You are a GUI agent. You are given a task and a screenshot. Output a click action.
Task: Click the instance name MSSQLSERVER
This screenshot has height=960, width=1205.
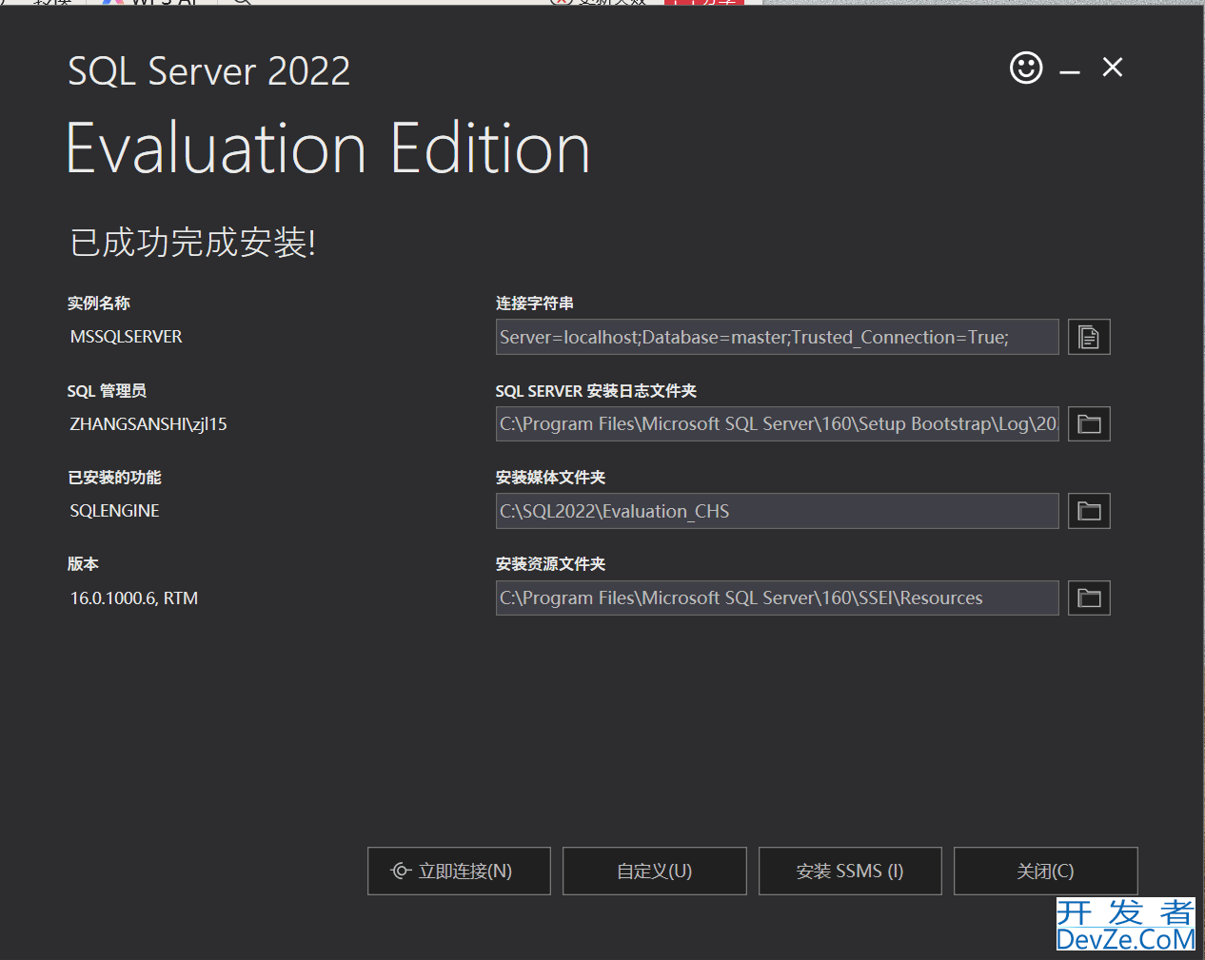[127, 337]
